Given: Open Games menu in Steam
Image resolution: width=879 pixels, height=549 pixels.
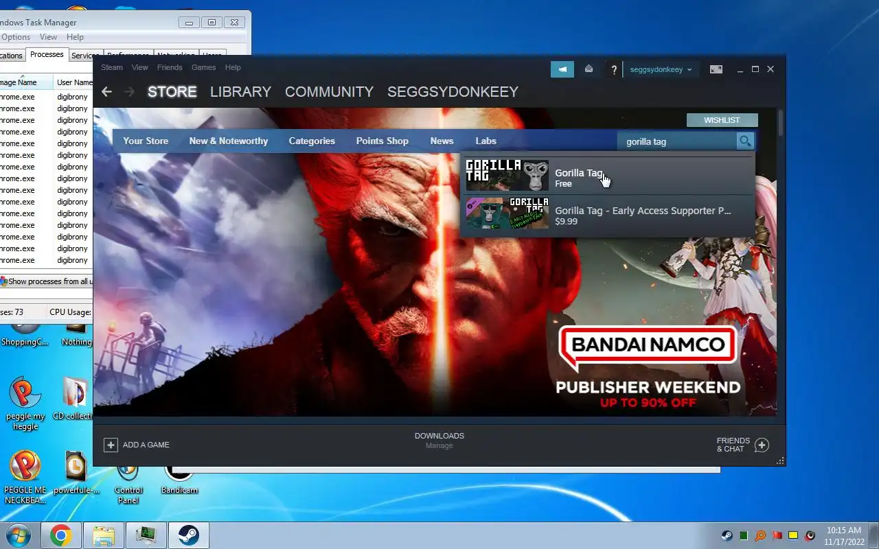Looking at the screenshot, I should [203, 67].
